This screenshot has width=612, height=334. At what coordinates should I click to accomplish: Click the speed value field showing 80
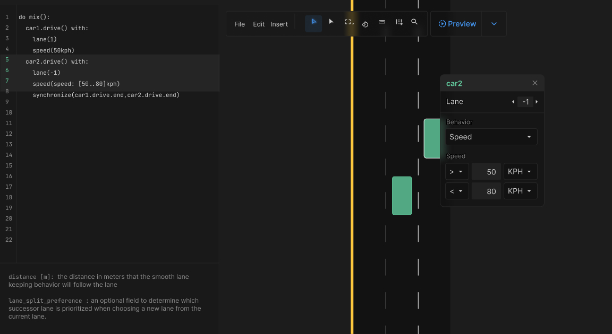pos(486,191)
